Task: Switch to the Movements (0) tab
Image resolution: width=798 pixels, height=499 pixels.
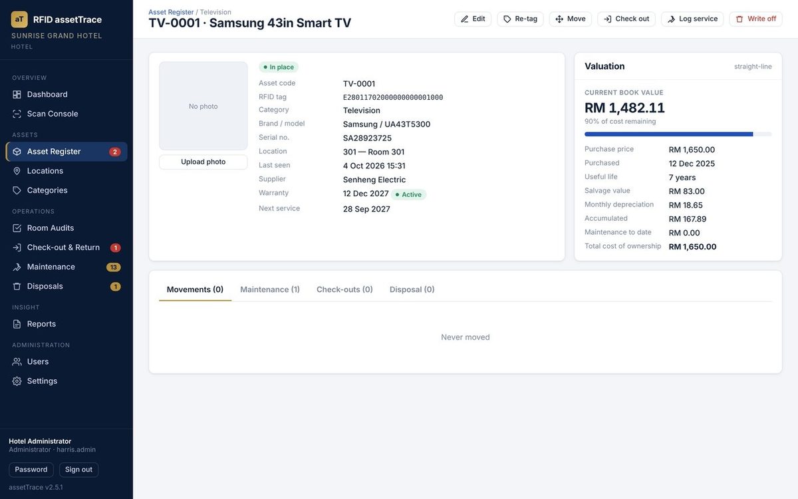Action: [195, 289]
